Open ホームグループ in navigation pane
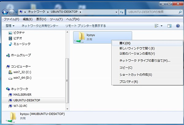The height and width of the screenshot is (125, 184). click(x=21, y=55)
